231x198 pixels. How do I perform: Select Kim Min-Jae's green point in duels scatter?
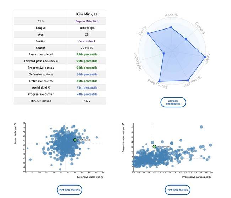click(75, 140)
